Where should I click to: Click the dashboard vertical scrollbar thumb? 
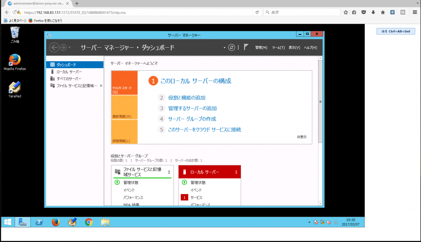pyautogui.click(x=320, y=101)
